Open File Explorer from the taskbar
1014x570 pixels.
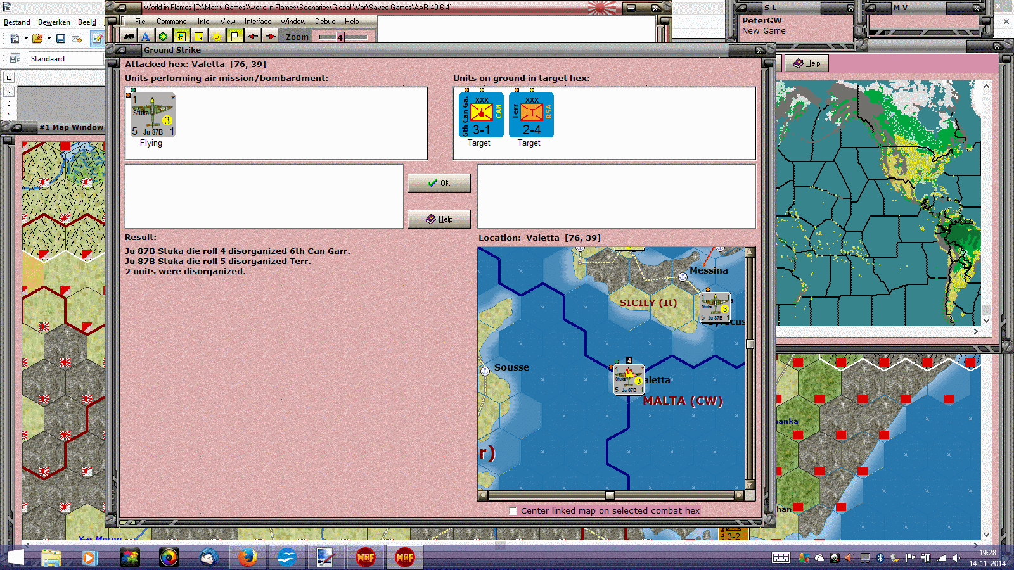[x=51, y=557]
